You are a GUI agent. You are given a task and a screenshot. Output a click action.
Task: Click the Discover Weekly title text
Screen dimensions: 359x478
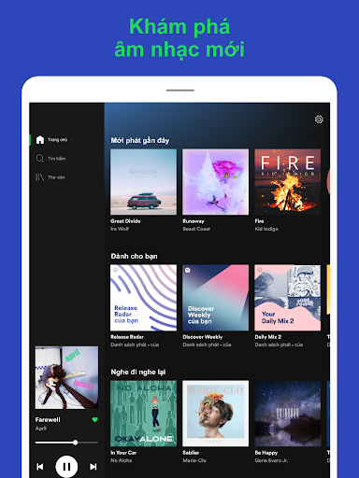tap(203, 337)
